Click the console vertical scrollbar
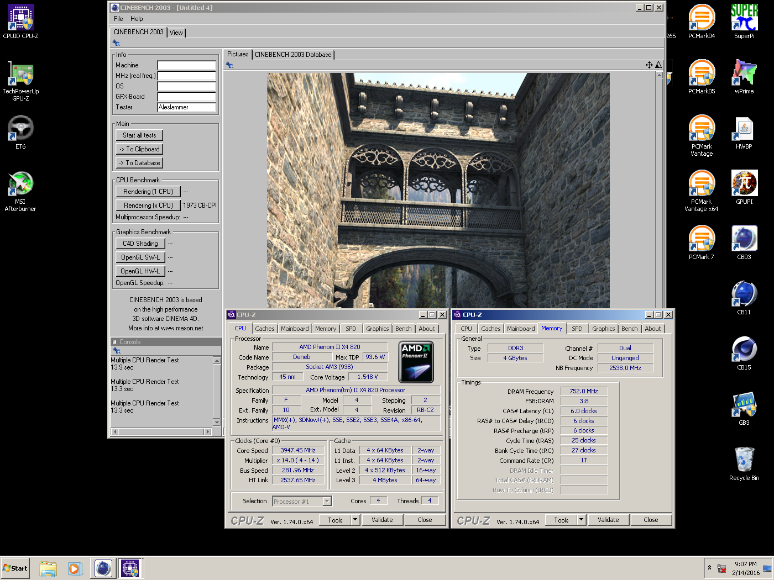 (x=217, y=391)
